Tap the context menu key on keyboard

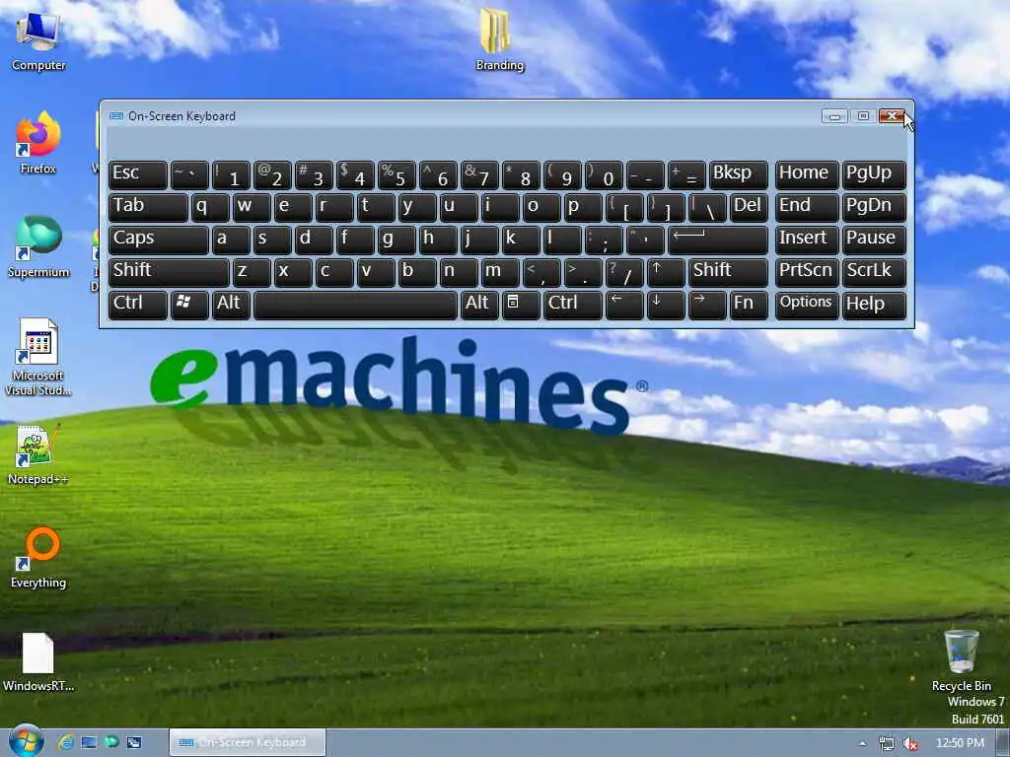(521, 306)
